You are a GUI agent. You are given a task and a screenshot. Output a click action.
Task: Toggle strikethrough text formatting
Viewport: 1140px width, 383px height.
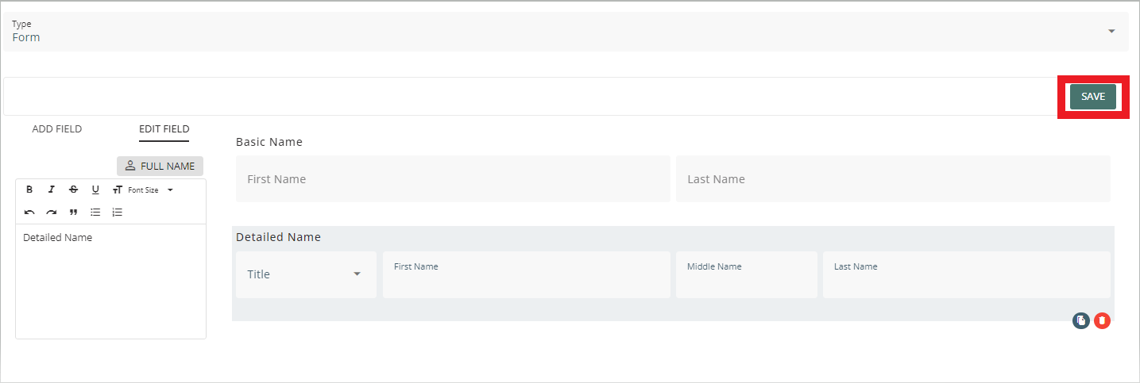tap(73, 190)
